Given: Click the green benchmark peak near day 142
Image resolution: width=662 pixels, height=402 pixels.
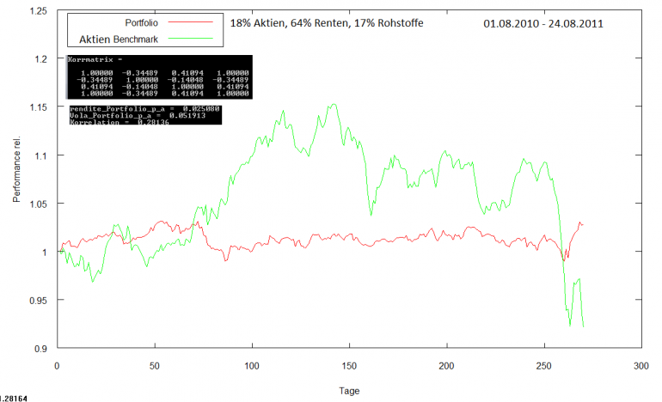Looking at the screenshot, I should (334, 104).
